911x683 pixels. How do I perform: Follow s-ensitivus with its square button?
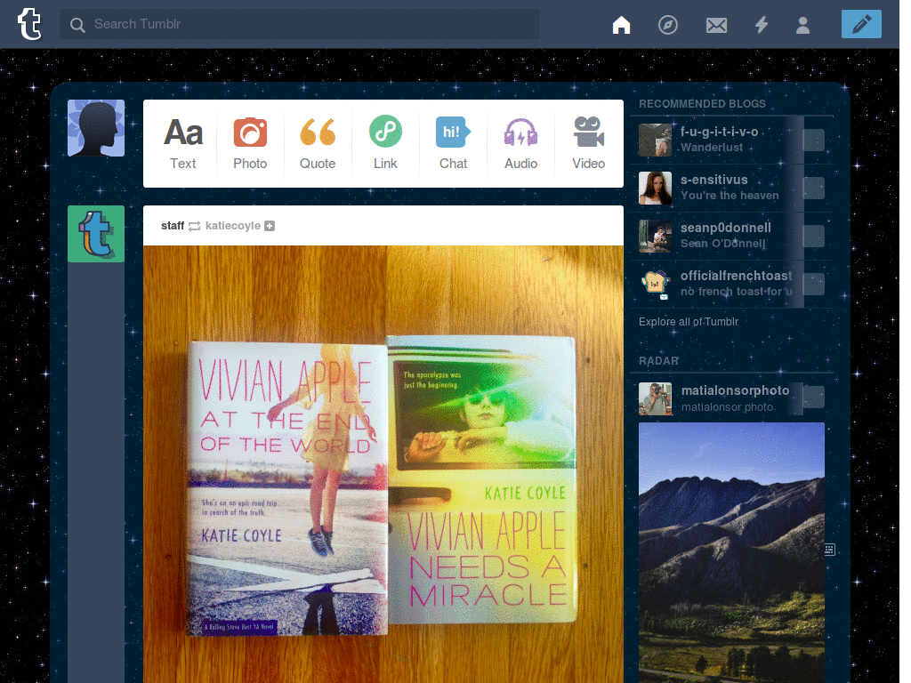click(813, 189)
